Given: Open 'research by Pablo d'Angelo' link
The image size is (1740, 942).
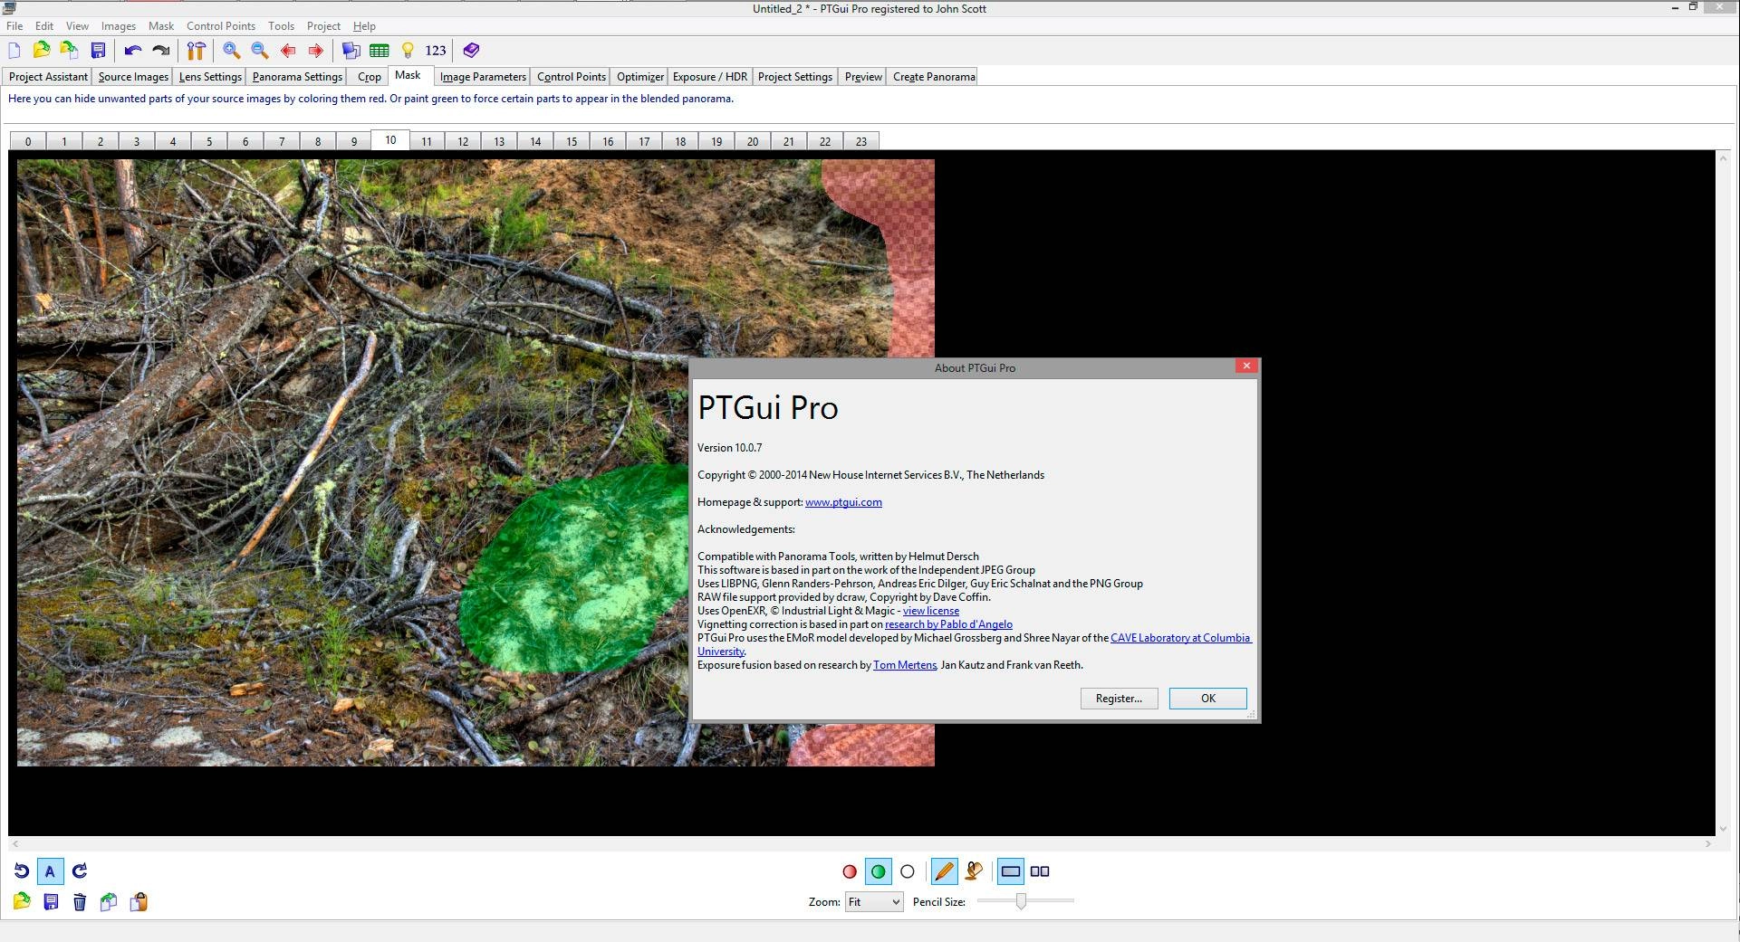Looking at the screenshot, I should 948,624.
